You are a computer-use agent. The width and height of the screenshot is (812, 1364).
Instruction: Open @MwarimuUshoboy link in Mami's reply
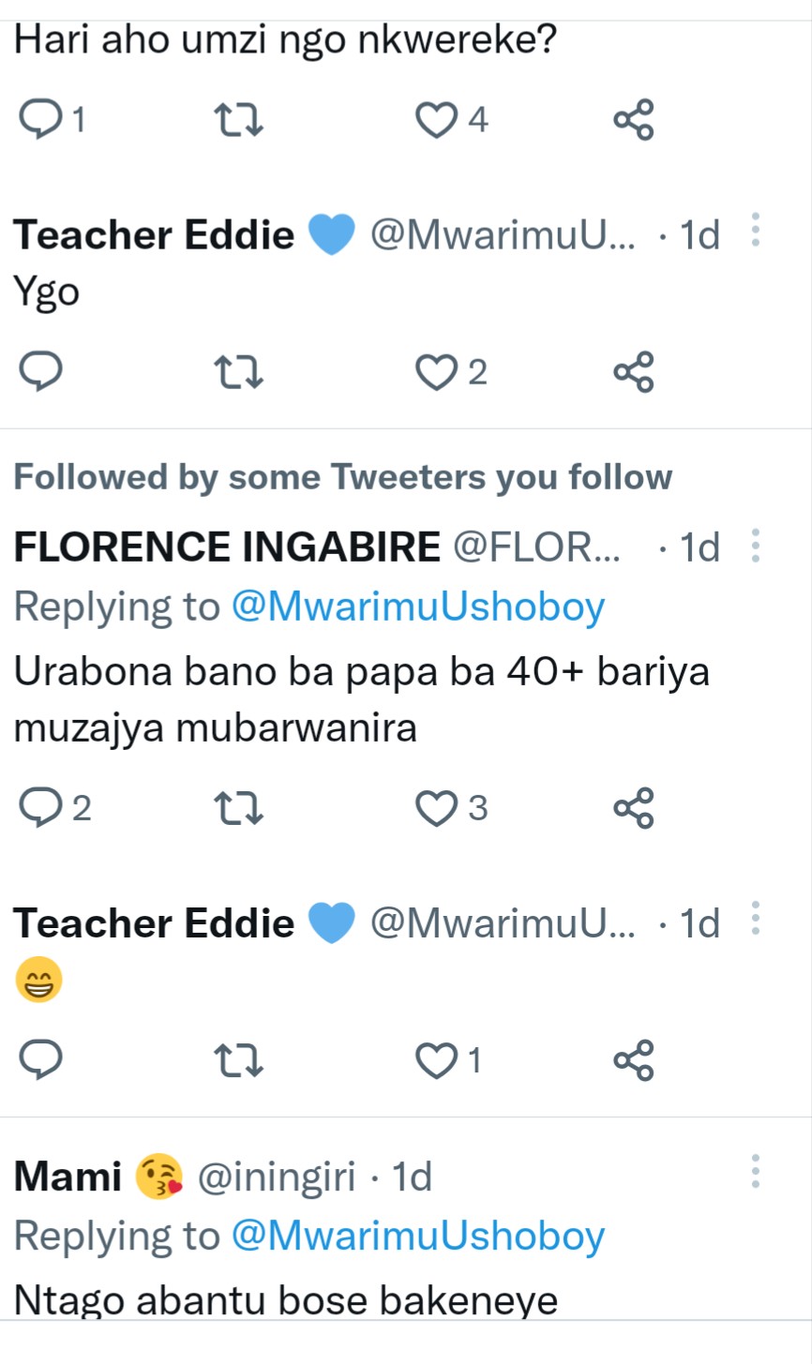[x=417, y=1237]
